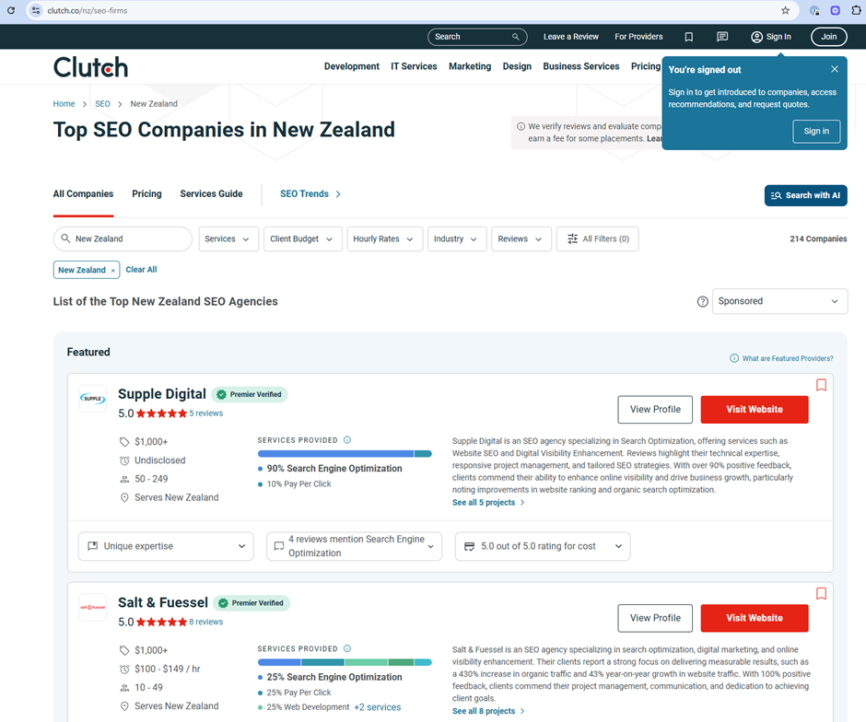Open the Reviews filter dropdown
This screenshot has width=866, height=722.
click(521, 239)
